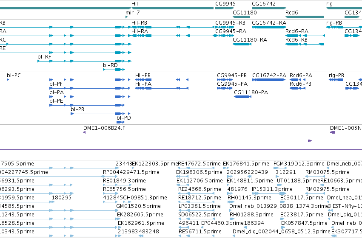Click the DME1-006B24.F purple arrow marker
This screenshot has width=362, height=238.
click(85, 132)
